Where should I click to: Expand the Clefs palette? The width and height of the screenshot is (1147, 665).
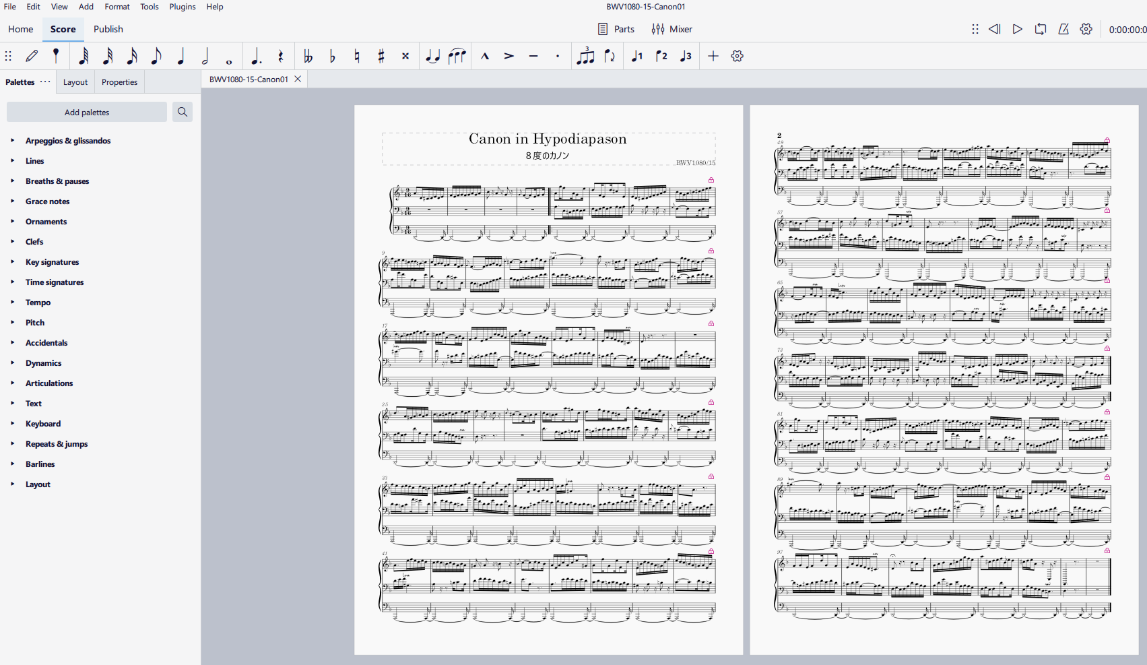12,241
